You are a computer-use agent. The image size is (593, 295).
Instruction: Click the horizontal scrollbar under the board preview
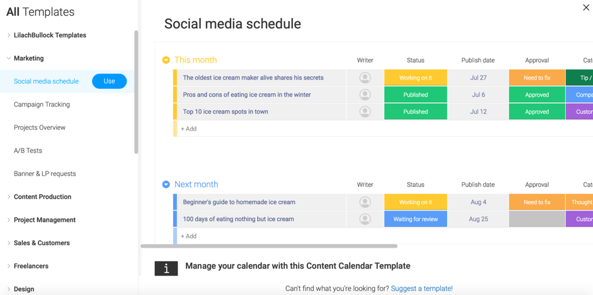(x=269, y=246)
